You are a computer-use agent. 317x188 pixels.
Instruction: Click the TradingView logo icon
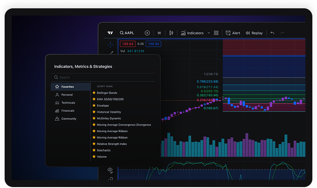coord(110,33)
